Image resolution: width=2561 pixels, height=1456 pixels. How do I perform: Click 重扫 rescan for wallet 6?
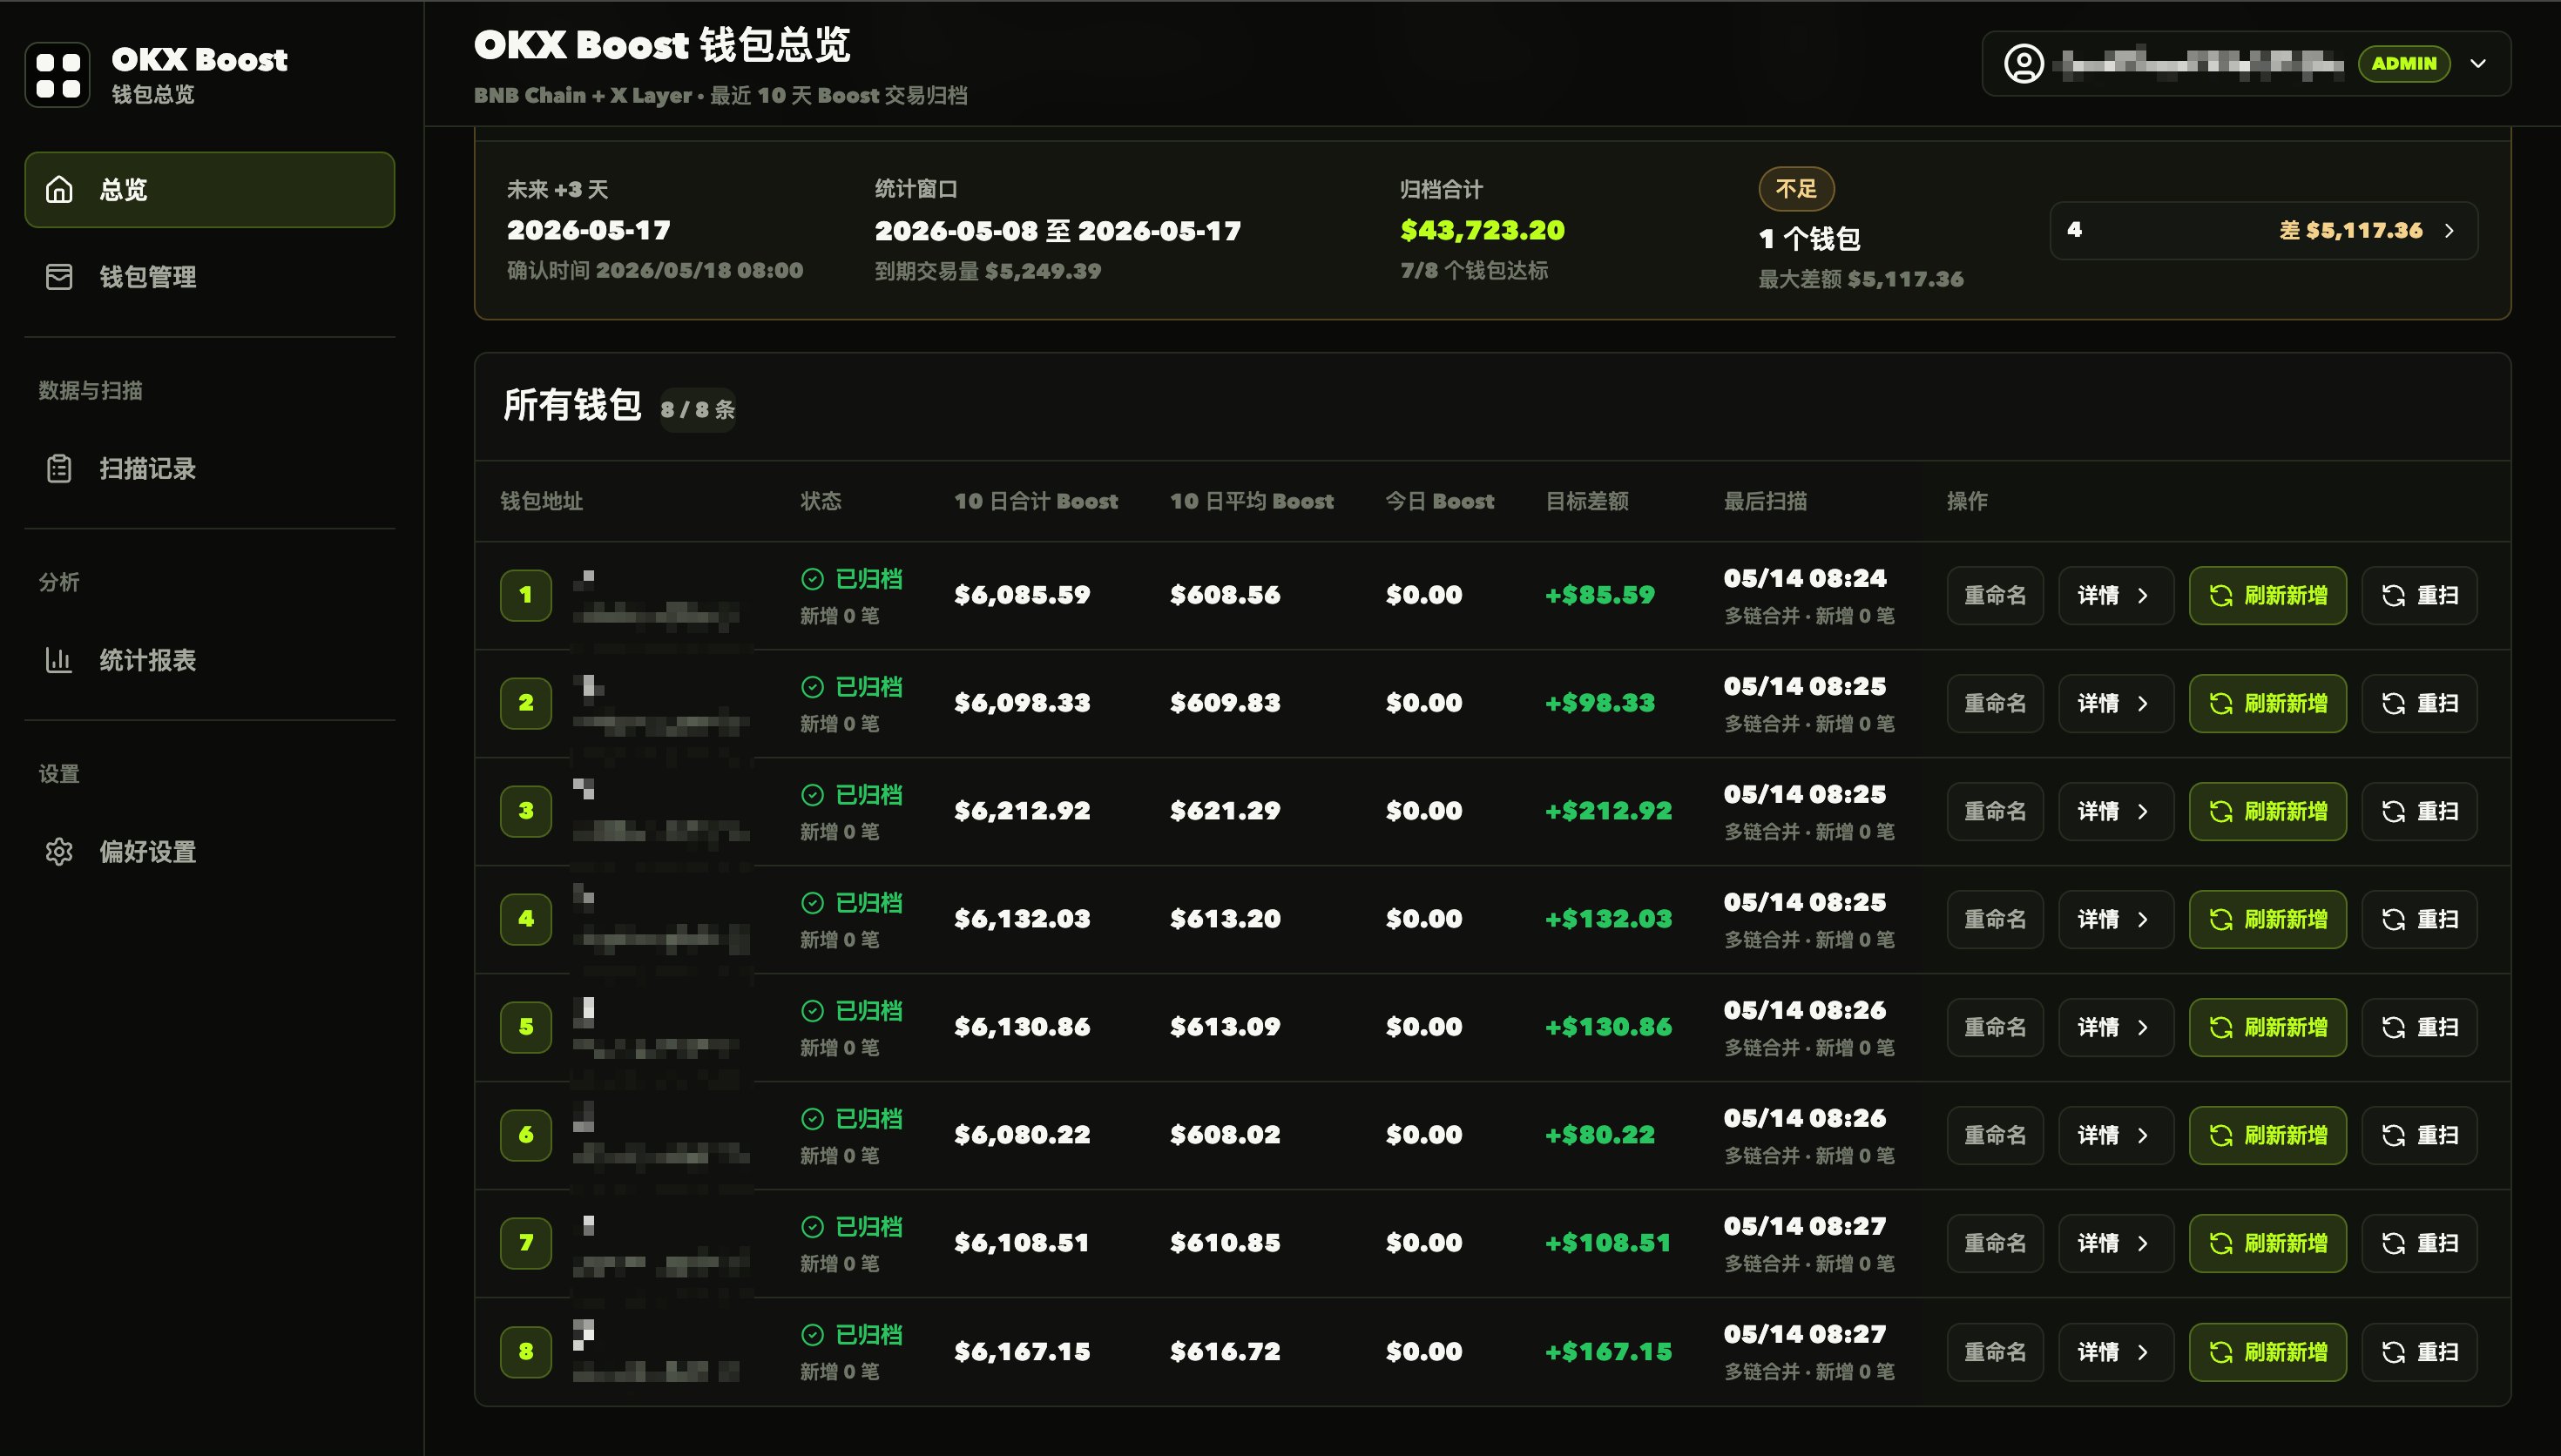point(2419,1135)
